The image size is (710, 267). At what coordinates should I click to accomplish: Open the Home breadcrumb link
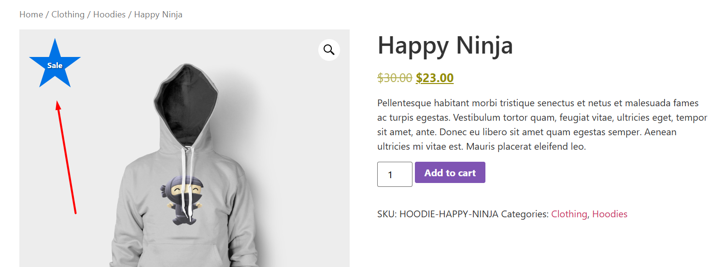tap(31, 14)
